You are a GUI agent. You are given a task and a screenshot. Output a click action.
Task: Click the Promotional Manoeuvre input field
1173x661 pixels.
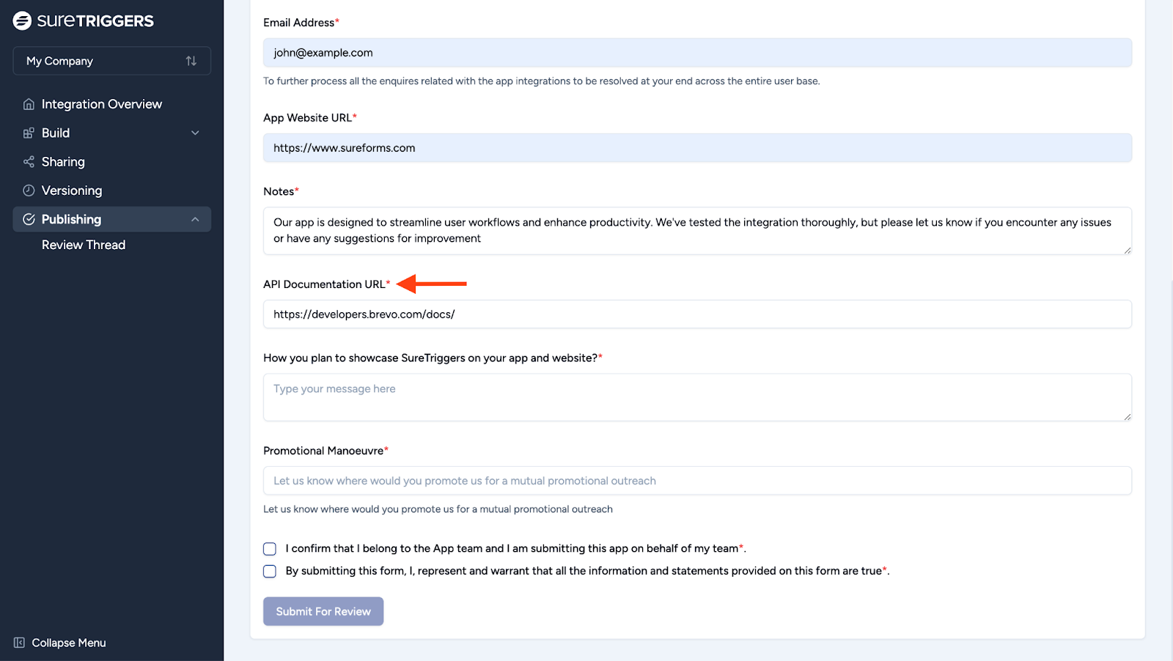pos(696,480)
